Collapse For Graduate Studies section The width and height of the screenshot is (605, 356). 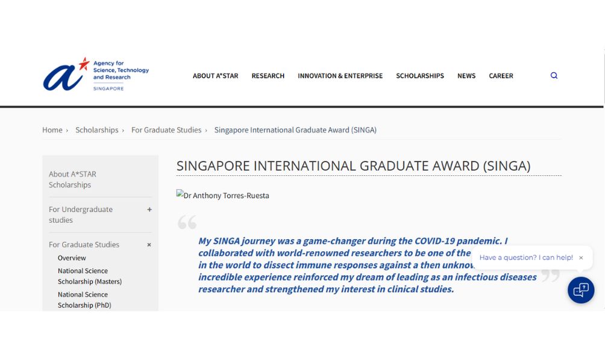(x=149, y=245)
